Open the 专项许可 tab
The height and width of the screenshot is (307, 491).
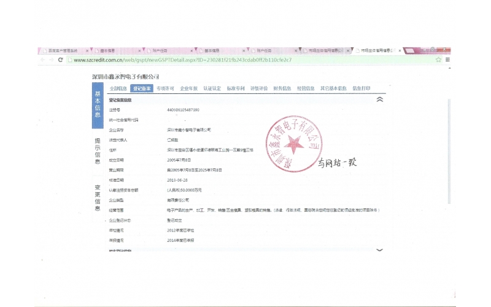pos(165,88)
